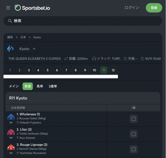This screenshot has height=158, width=166.
Task: Check the 1着 box for Wholeness
Action: pos(134,119)
